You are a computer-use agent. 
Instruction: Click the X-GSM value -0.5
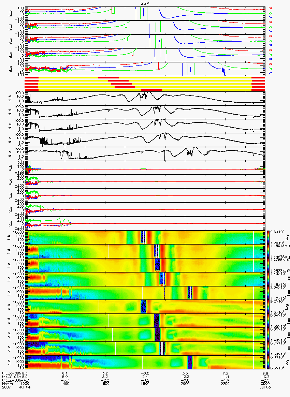145,373
